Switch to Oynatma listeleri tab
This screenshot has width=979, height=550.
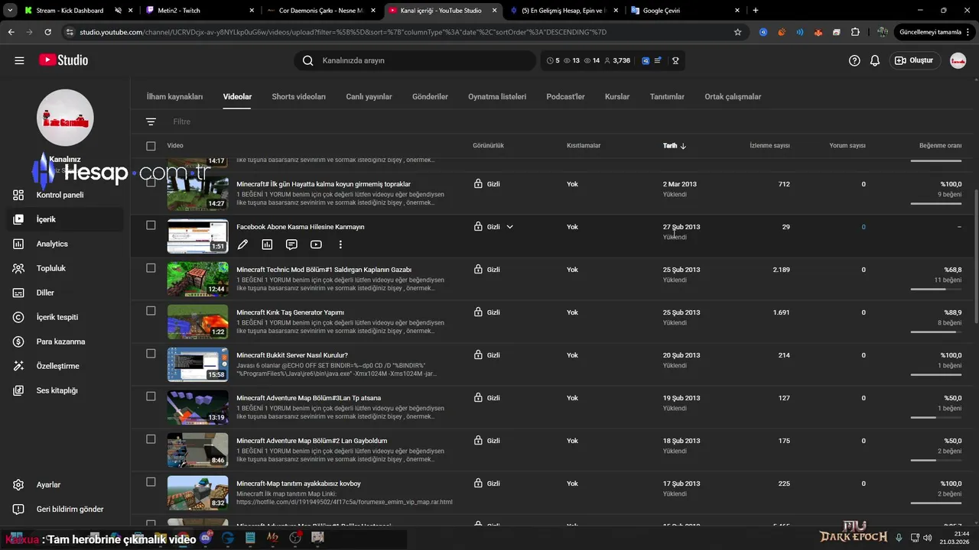pos(497,97)
